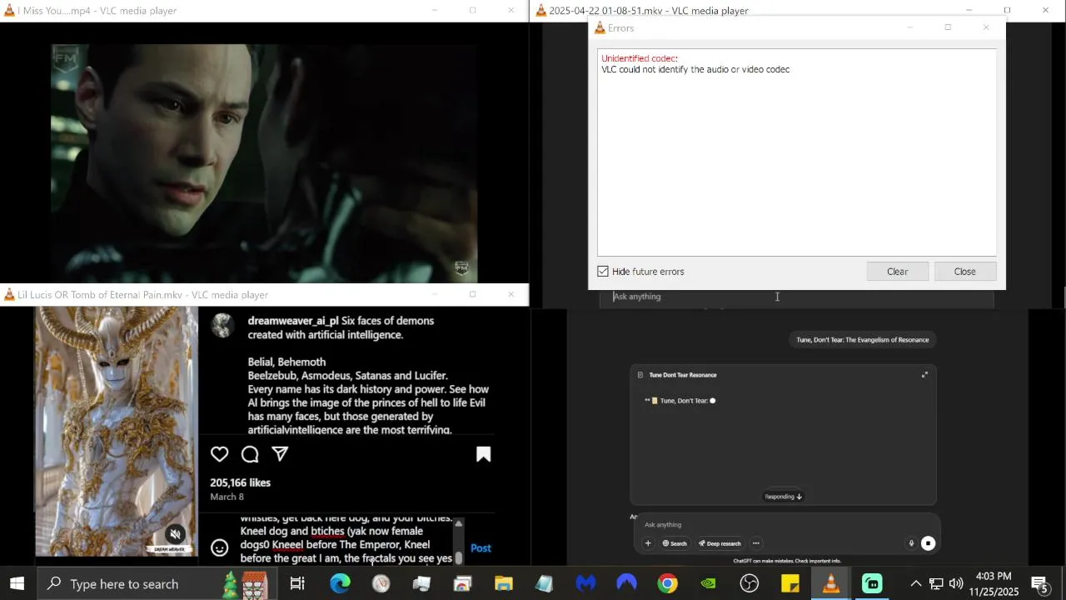Open Task View from the taskbar
The height and width of the screenshot is (600, 1066).
click(x=297, y=583)
